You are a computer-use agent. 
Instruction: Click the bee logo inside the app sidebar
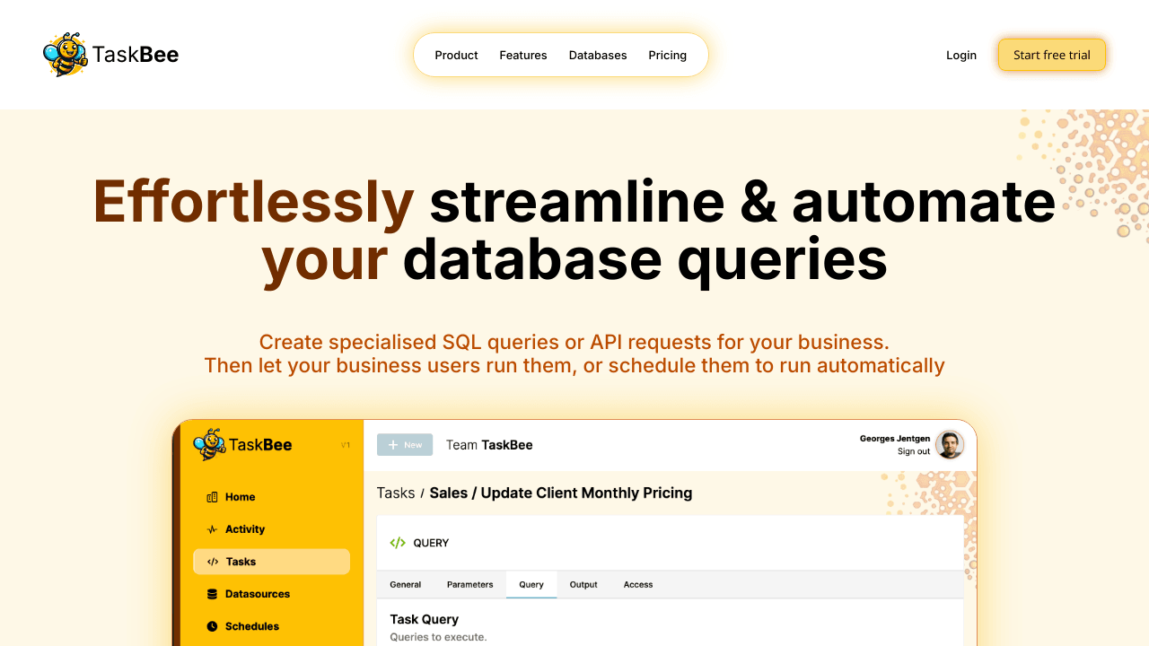[x=209, y=444]
